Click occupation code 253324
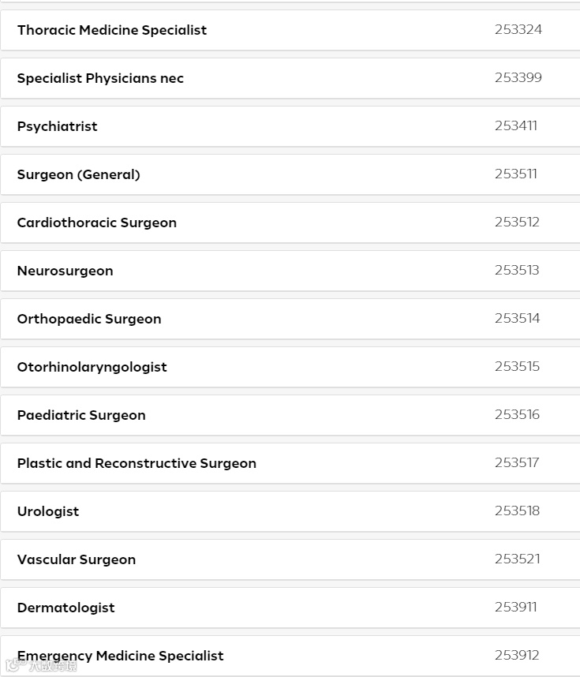 pos(518,30)
